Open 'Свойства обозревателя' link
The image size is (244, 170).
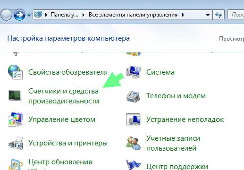point(68,72)
